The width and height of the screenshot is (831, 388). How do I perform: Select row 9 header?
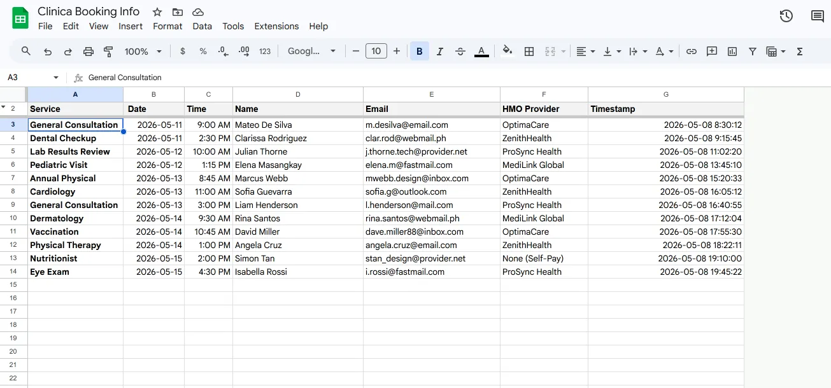[x=13, y=205]
